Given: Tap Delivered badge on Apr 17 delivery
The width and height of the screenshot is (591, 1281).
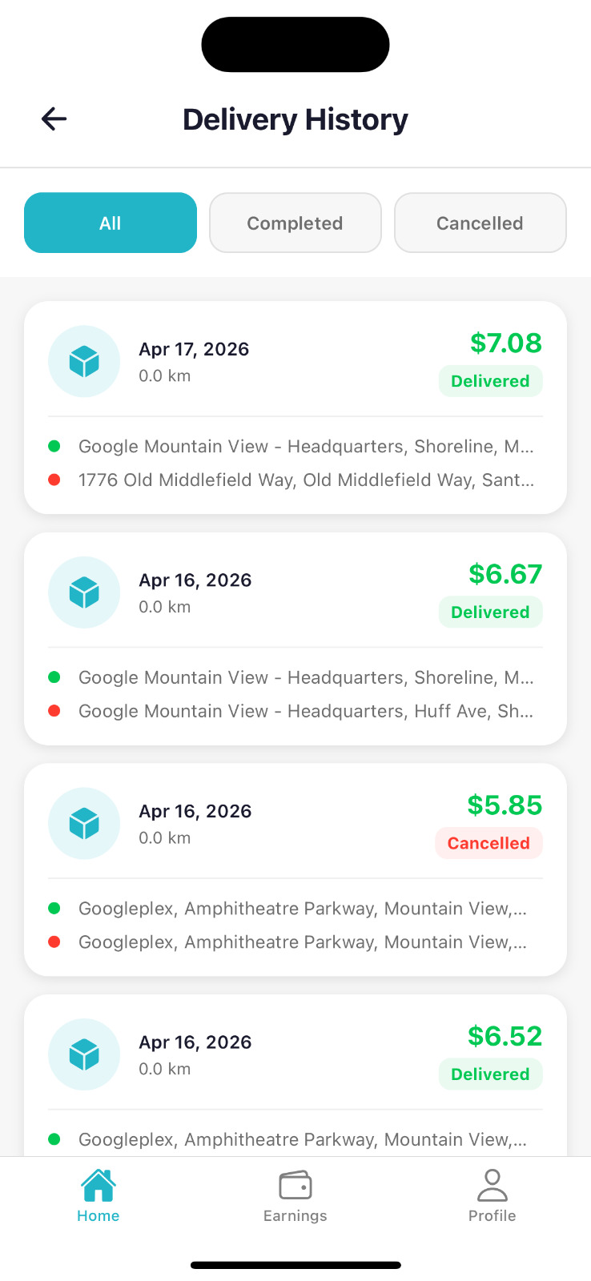Looking at the screenshot, I should [x=490, y=381].
